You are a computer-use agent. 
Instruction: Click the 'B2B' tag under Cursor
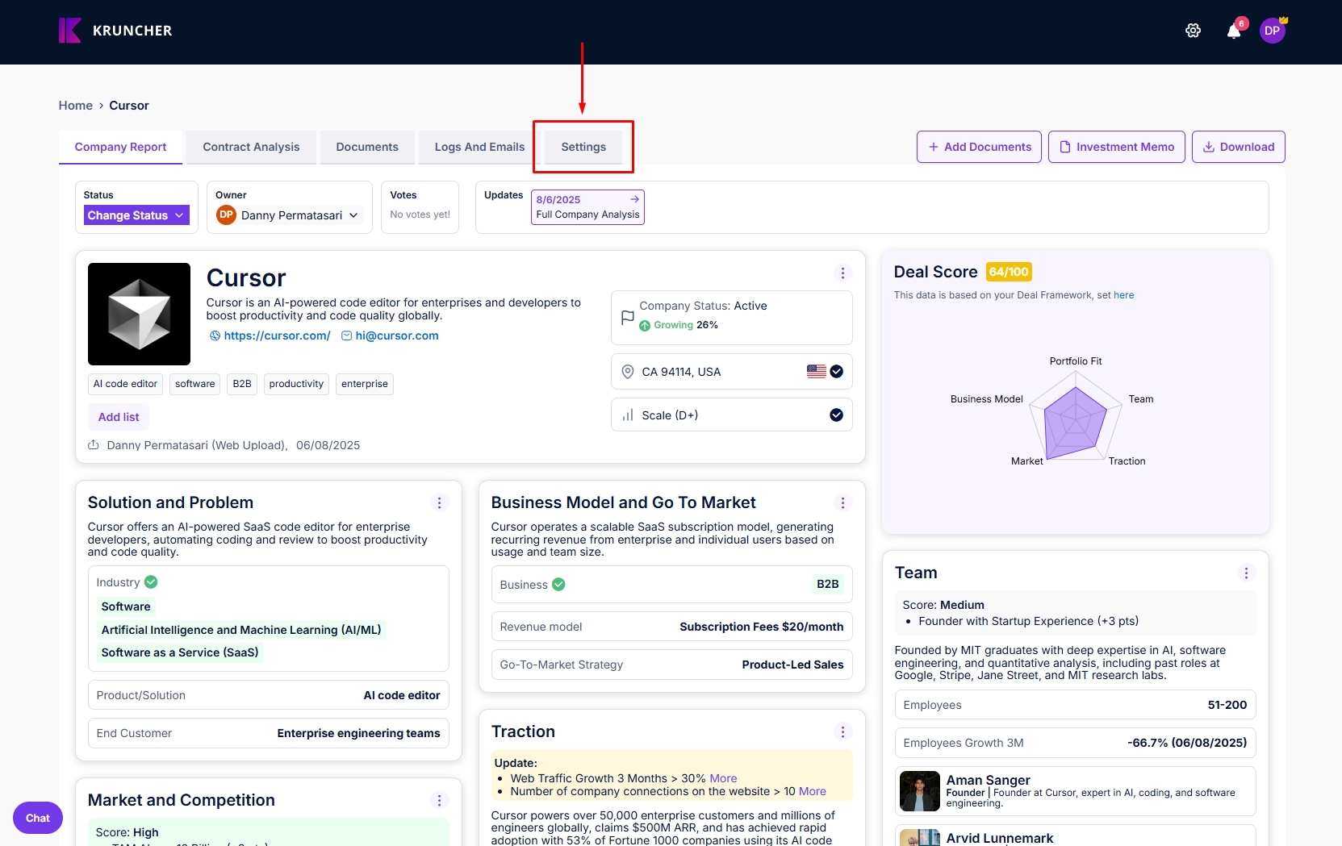242,384
